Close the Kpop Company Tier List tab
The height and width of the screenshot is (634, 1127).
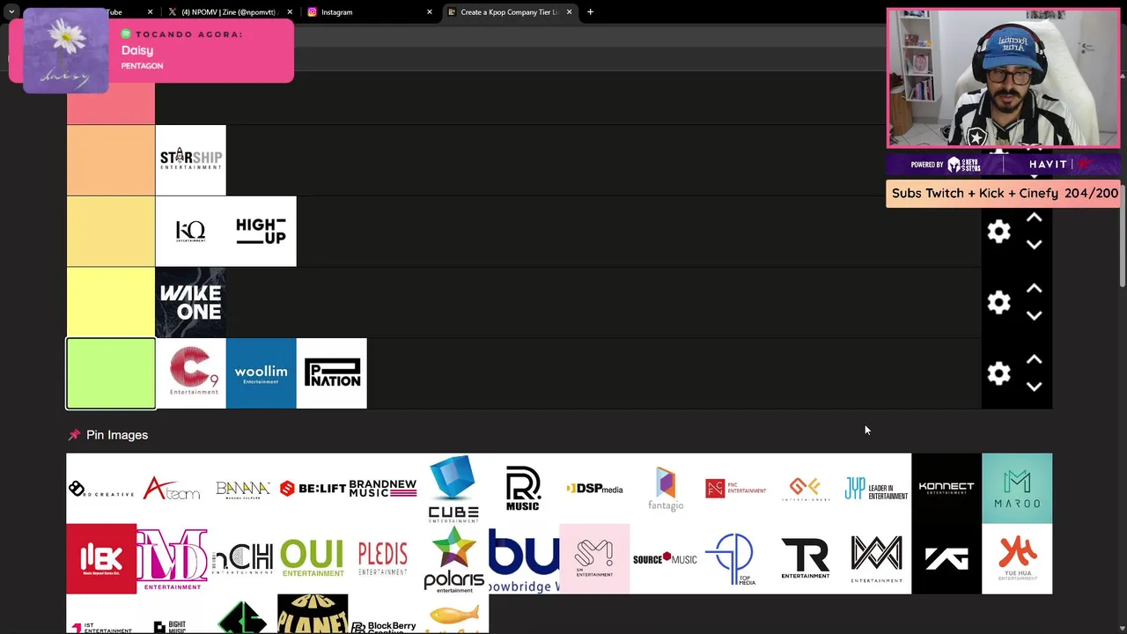tap(569, 12)
